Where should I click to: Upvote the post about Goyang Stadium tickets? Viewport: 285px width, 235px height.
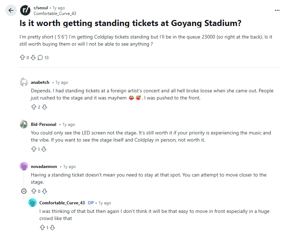coord(22,57)
